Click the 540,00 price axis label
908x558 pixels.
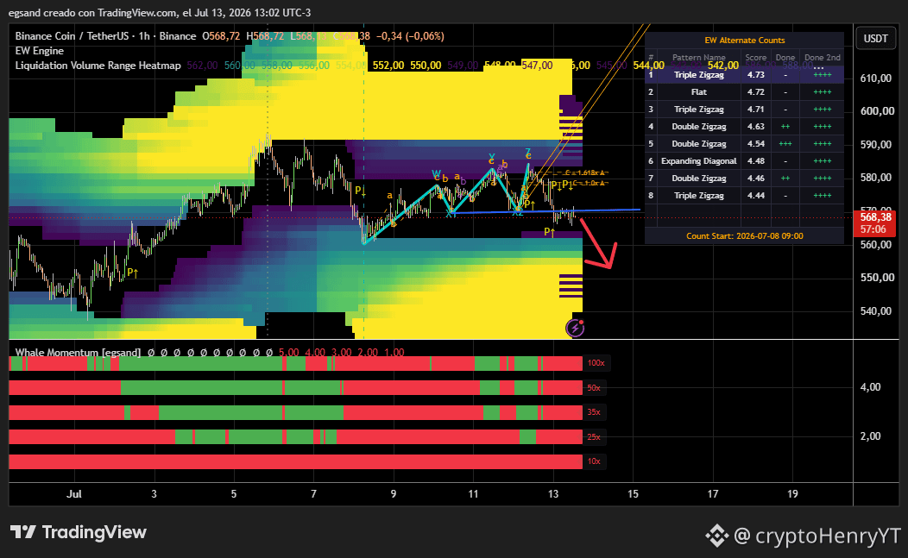click(875, 310)
